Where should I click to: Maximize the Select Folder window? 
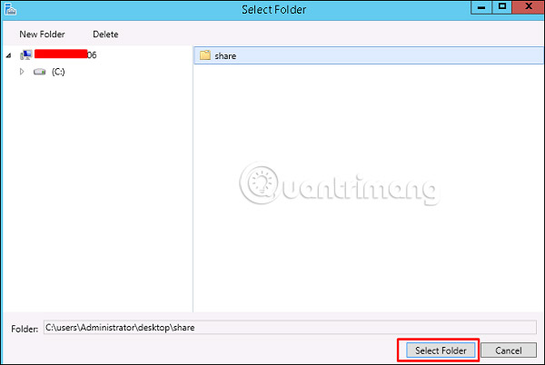(502, 7)
